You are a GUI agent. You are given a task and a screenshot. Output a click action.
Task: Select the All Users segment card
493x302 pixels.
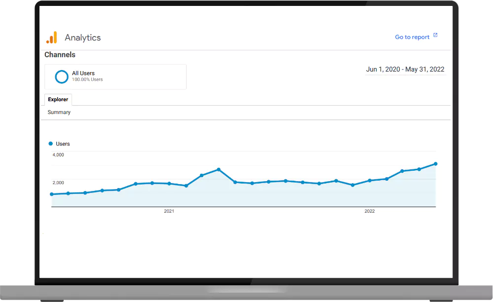pyautogui.click(x=115, y=76)
